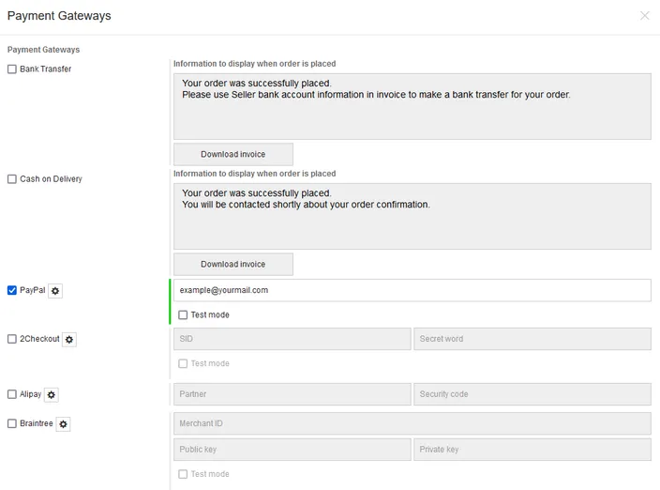660x490 pixels.
Task: Open 2Checkout gateway settings gear
Action: pos(69,339)
